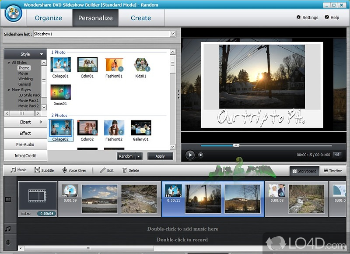Switch to Timeline view

coord(333,171)
